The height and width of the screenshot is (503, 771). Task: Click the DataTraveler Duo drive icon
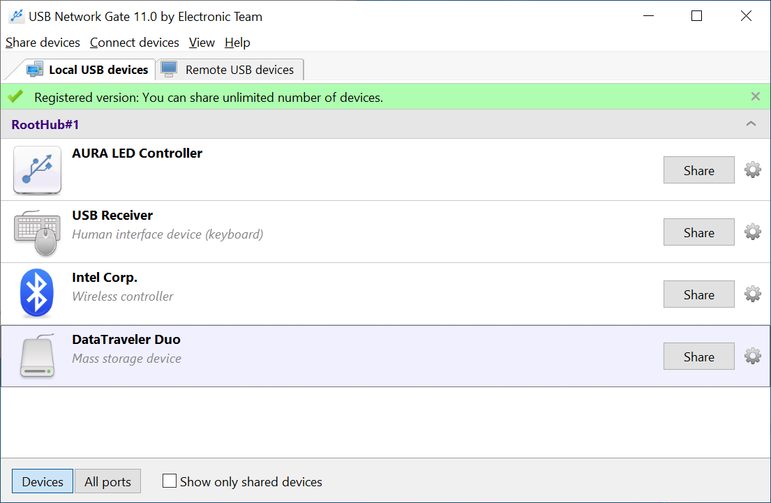[x=38, y=356]
